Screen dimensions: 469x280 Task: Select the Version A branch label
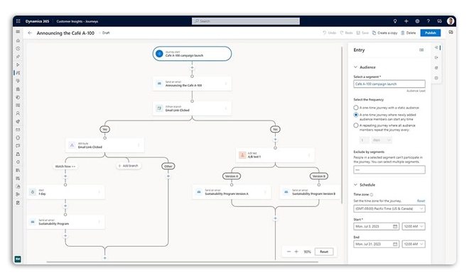point(232,176)
